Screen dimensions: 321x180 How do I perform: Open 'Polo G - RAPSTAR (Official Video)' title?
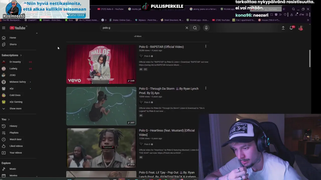click(x=161, y=47)
